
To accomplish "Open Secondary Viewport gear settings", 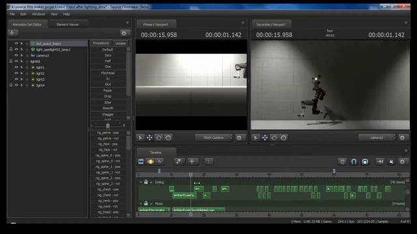I will tap(403, 138).
